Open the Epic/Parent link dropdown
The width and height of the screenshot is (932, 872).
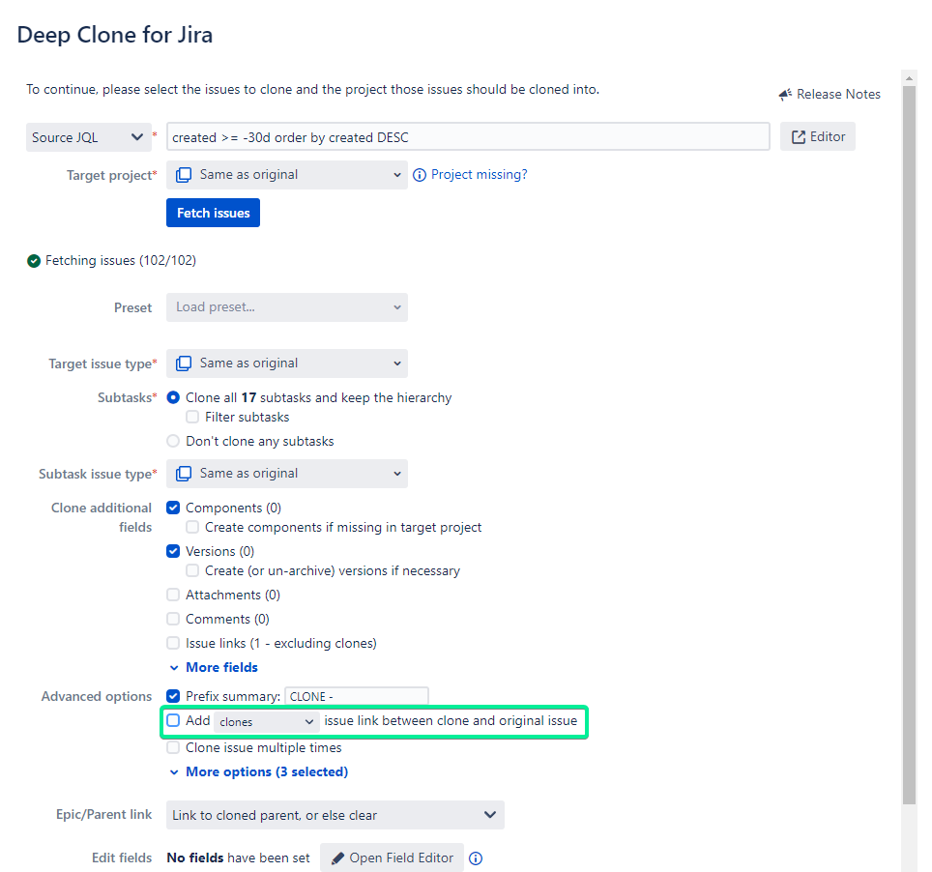[x=335, y=815]
